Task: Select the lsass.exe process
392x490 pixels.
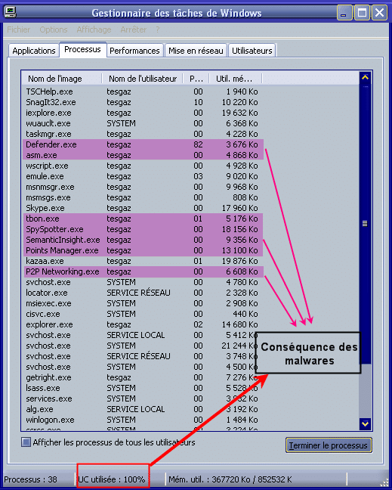Action: pyautogui.click(x=144, y=388)
